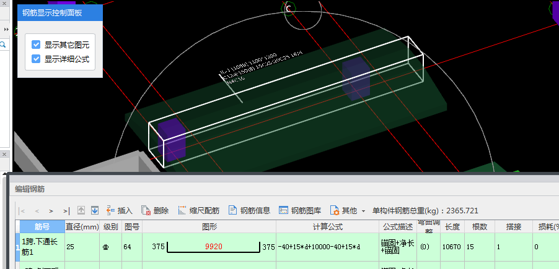Select 长度 column header
Viewport: 559px width, 269px height.
(452, 227)
